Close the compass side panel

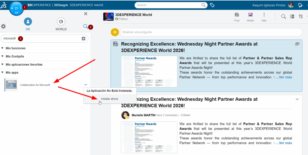tap(86, 14)
